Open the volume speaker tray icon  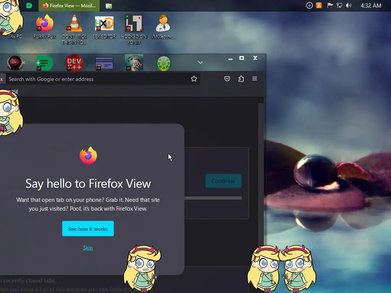(x=349, y=5)
